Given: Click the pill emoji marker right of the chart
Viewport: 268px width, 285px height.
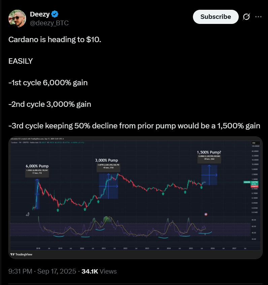Looking at the screenshot, I should [x=206, y=214].
